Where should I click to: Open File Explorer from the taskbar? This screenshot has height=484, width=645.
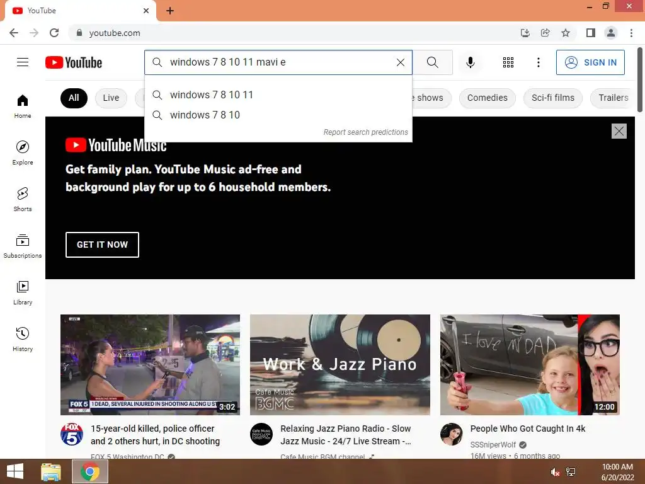point(51,471)
